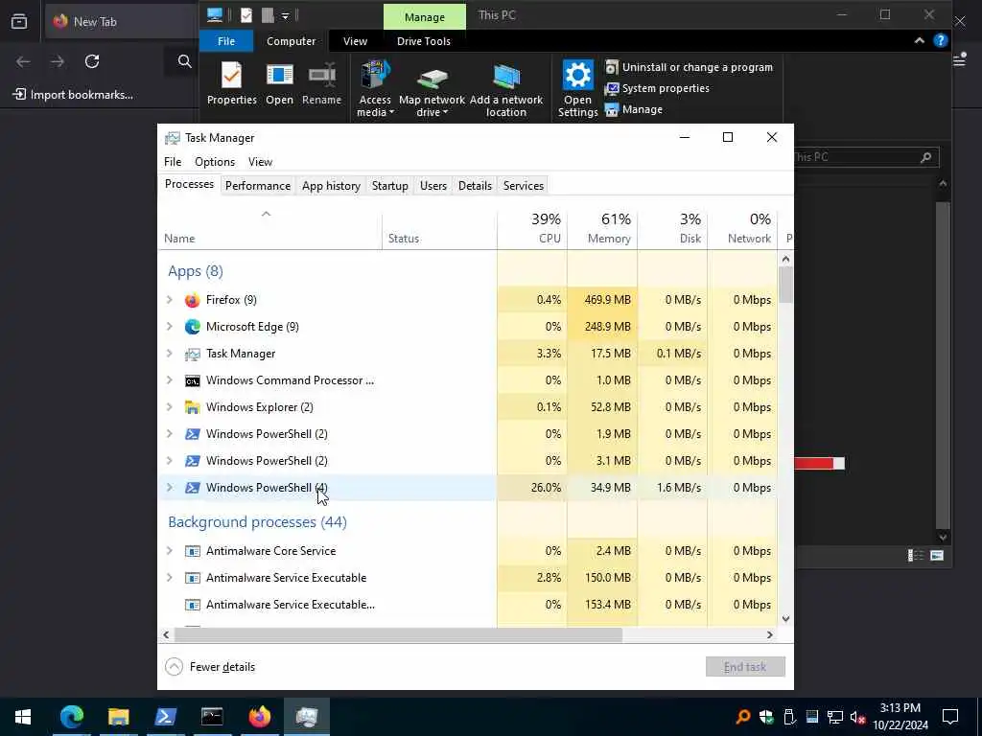Image resolution: width=982 pixels, height=736 pixels.
Task: Click the Windows Explorer process icon
Action: click(192, 407)
